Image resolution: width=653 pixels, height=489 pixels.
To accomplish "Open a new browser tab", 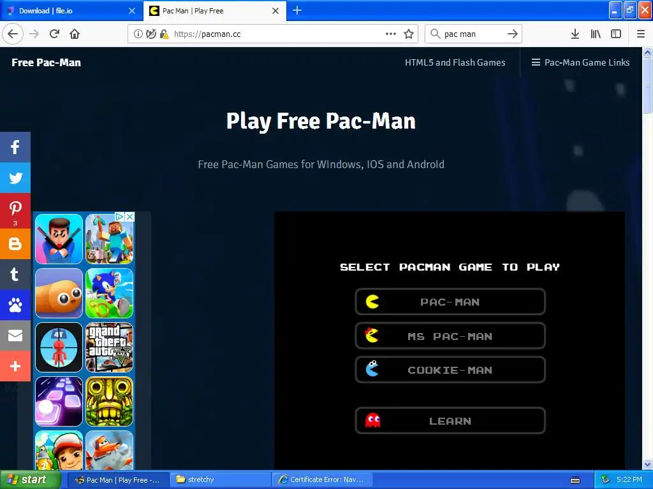I will 297,10.
